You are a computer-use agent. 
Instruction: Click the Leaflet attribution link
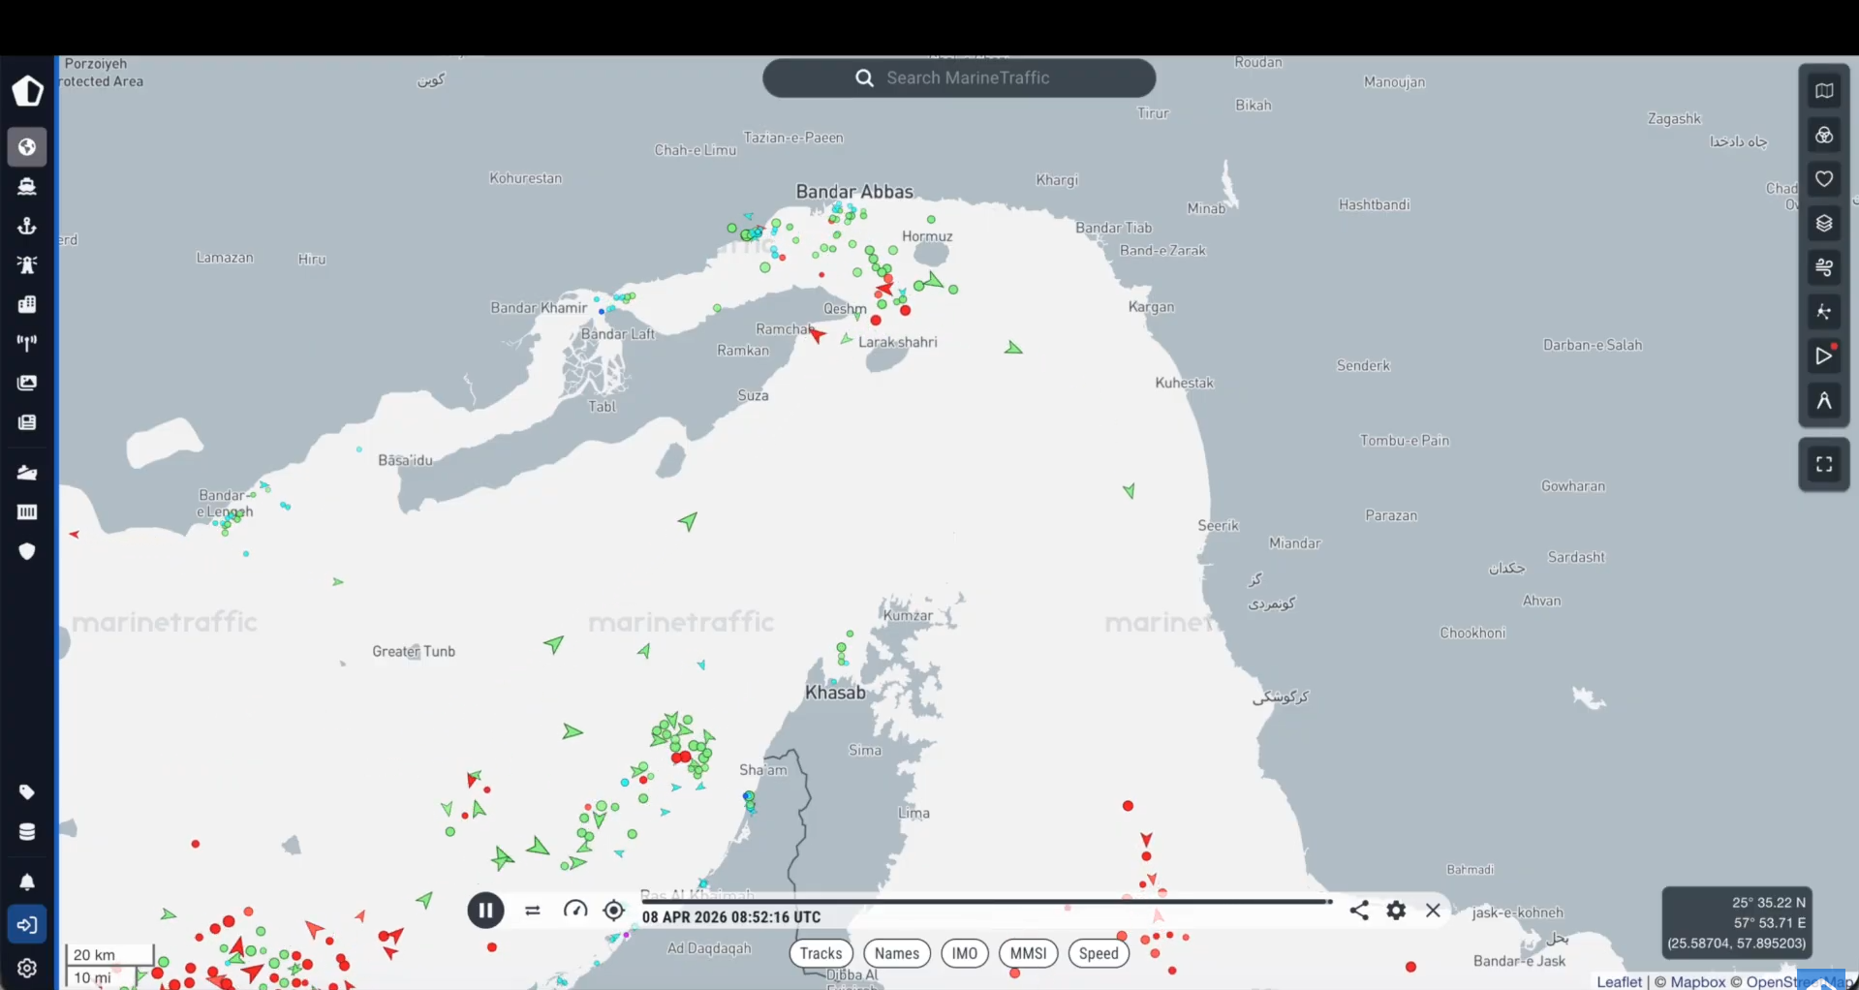1619,981
